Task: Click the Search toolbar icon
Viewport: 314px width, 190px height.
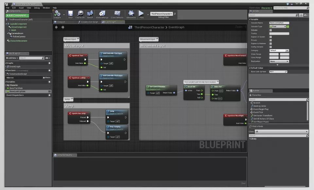Action: (x=90, y=14)
